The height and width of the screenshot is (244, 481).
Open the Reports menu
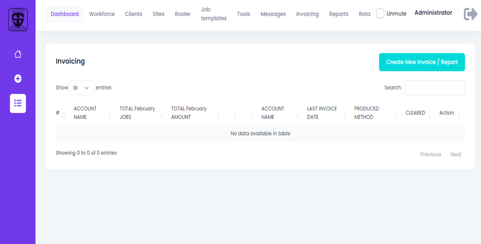[x=339, y=14]
